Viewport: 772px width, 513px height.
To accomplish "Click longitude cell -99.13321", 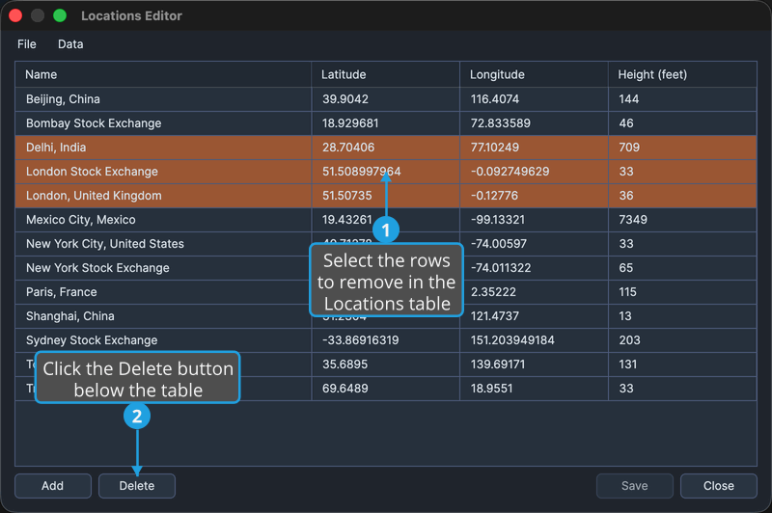I will 534,219.
